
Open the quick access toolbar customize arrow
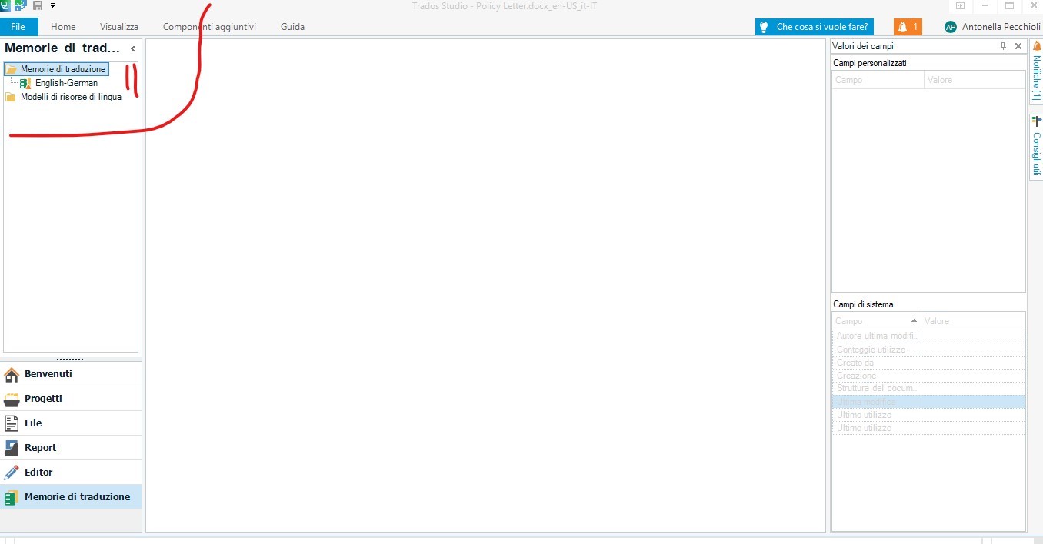point(53,5)
